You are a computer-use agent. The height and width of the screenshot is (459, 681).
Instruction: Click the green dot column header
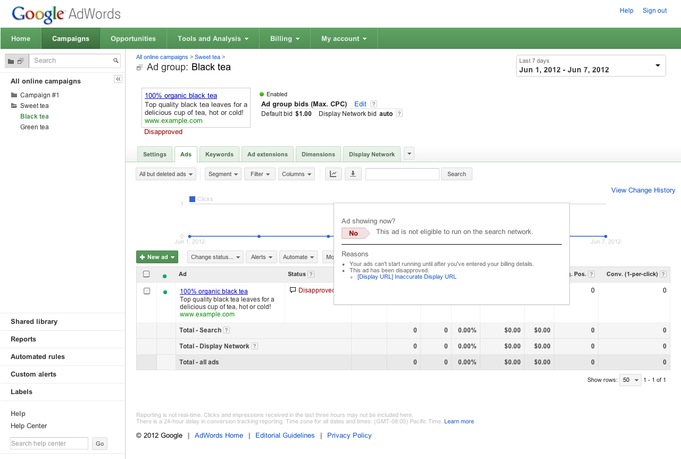pos(164,276)
